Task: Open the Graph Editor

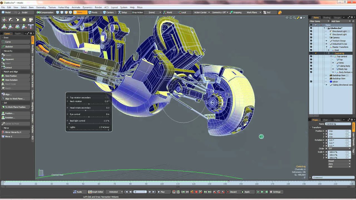Action: click(x=96, y=192)
